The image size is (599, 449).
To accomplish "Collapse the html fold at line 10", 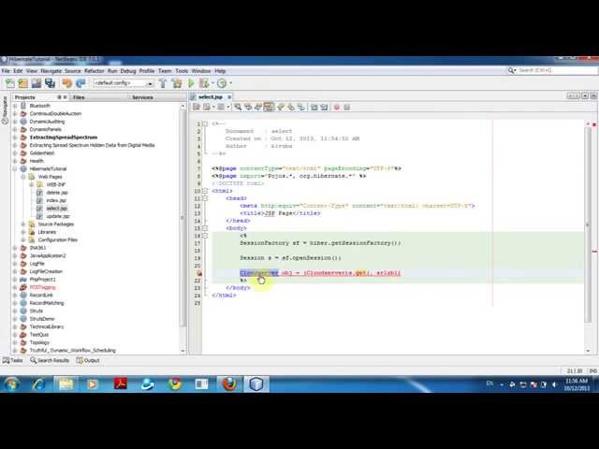I will 205,191.
